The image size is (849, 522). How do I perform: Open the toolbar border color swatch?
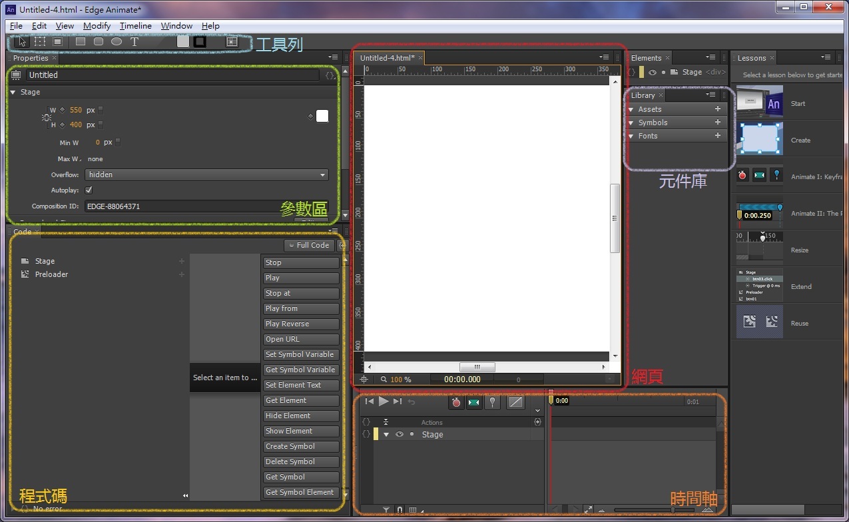(x=200, y=41)
